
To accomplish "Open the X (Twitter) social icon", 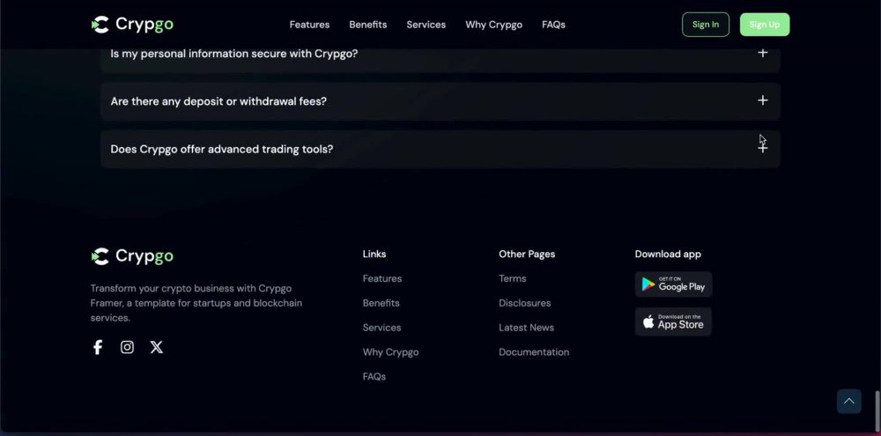I will (157, 347).
